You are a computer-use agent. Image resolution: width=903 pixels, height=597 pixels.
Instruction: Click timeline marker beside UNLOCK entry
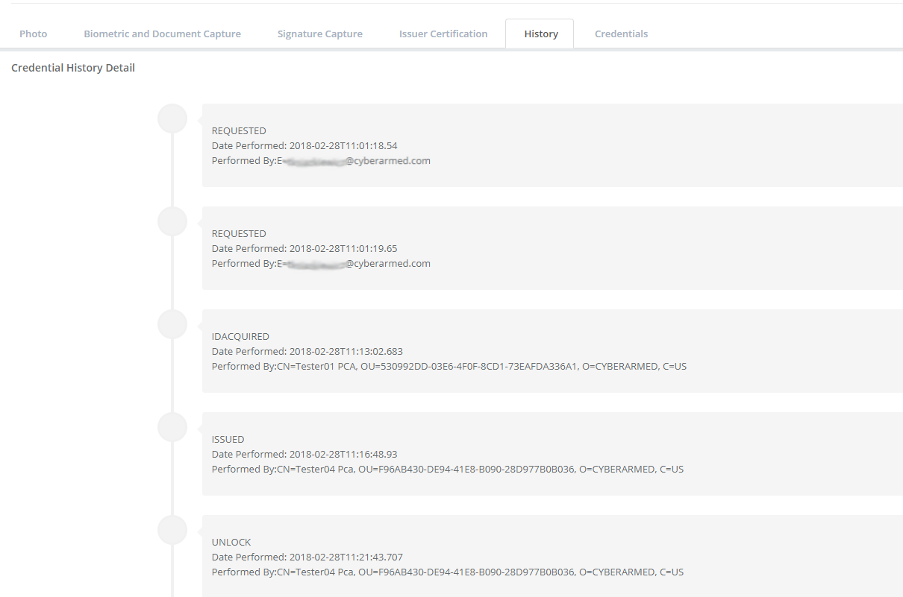(x=172, y=530)
